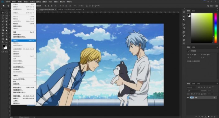The image size is (219, 118).
Task: Choose the highlighted Fill (Shift+F5) menu entry
Action: pos(24,40)
